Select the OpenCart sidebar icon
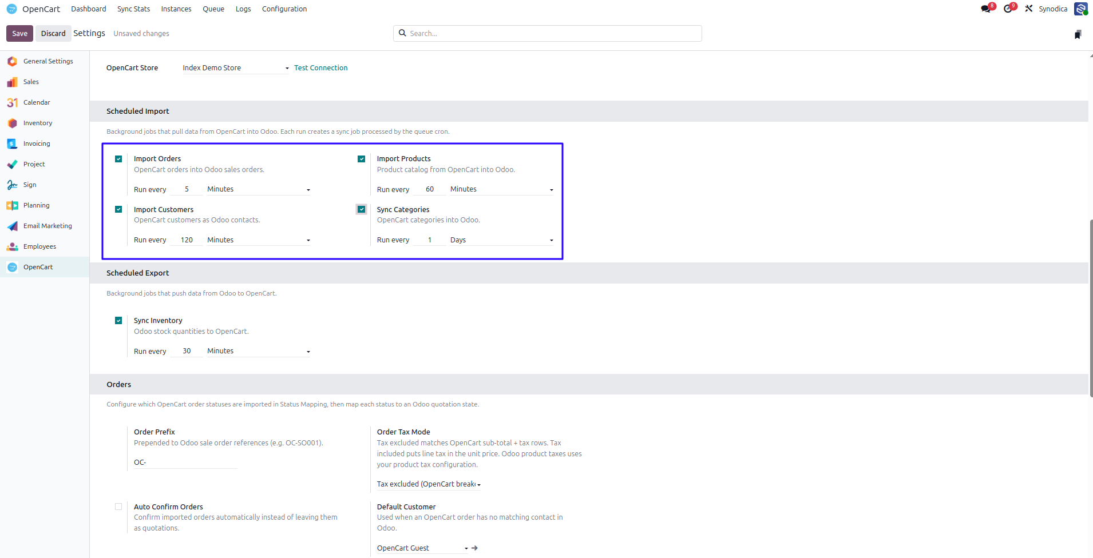Screen dimensions: 1093x558 tap(12, 267)
